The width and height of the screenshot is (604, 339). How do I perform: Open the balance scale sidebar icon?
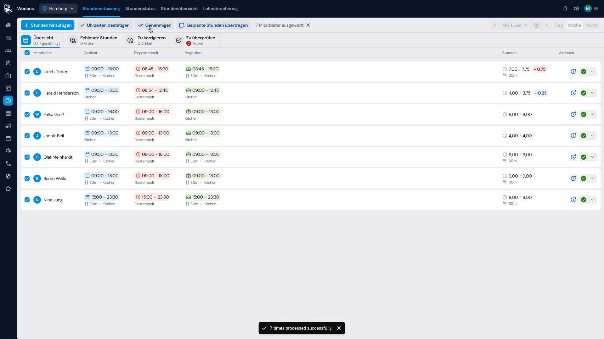point(8,151)
